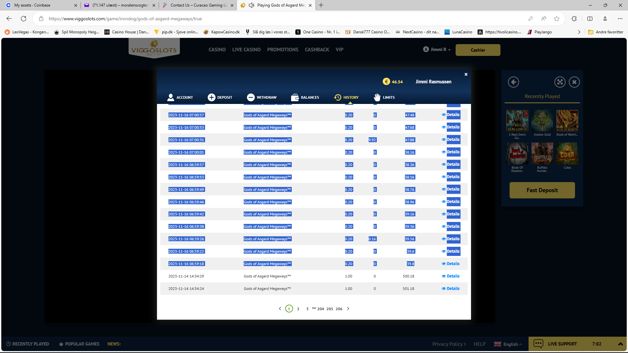Open the CASHBACK menu item
Viewport: 628px width, 353px height.
(x=317, y=50)
